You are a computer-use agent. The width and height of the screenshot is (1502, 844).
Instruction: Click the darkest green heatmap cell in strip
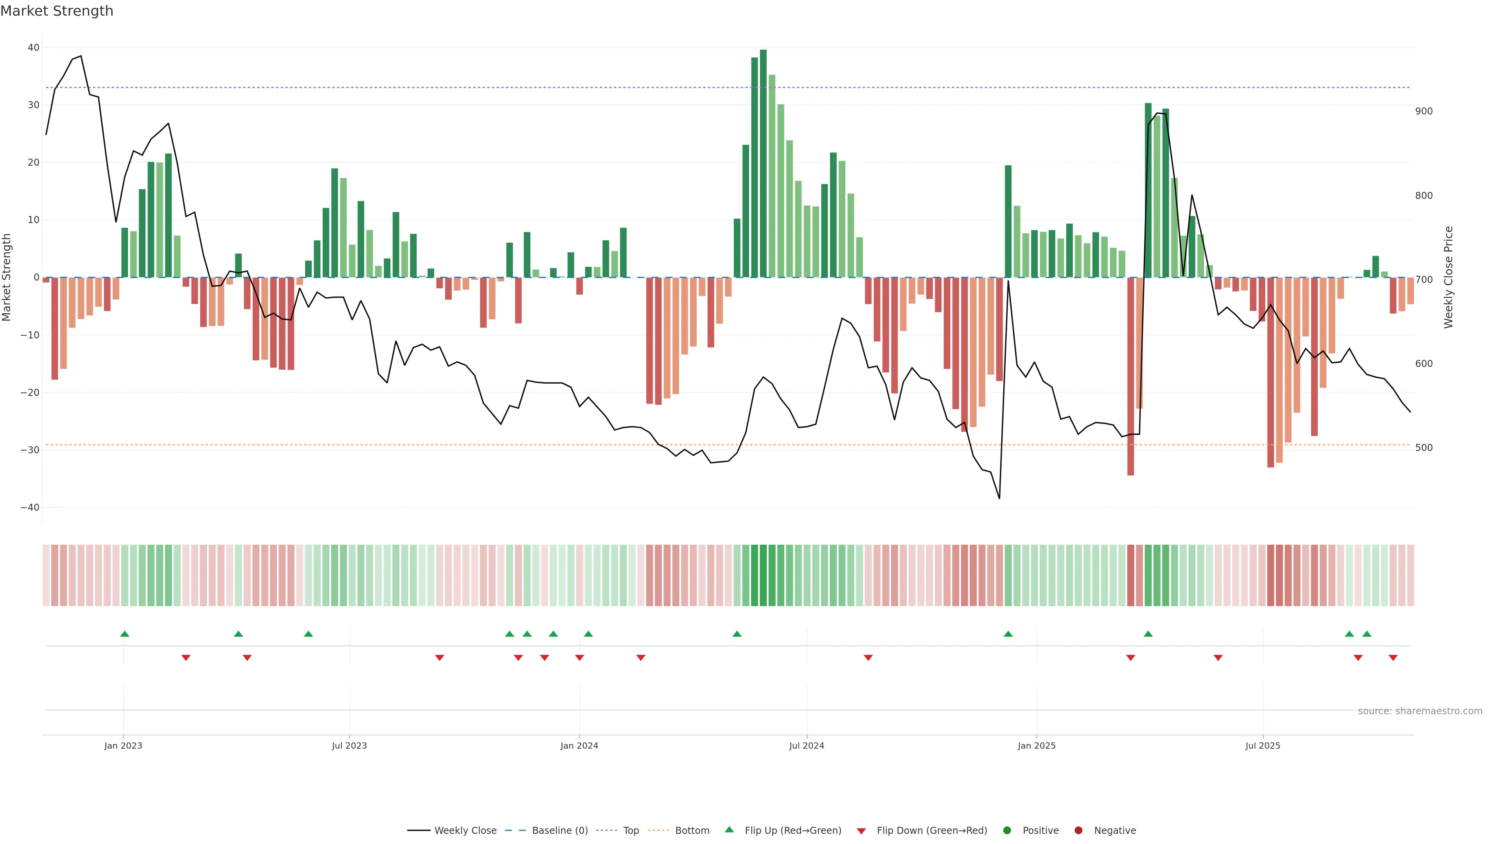[763, 576]
